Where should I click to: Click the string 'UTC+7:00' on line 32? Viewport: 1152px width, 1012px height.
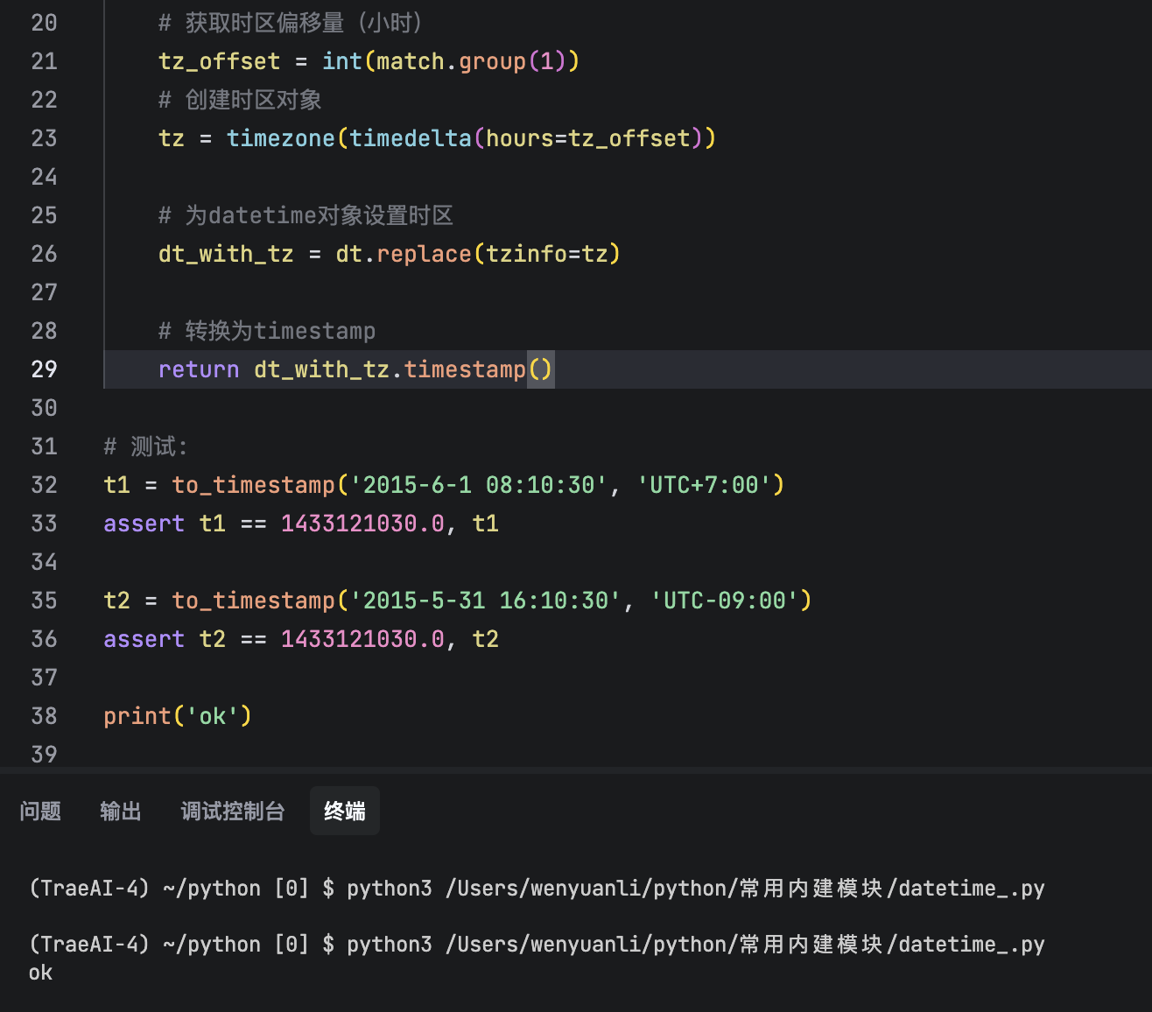click(x=707, y=484)
